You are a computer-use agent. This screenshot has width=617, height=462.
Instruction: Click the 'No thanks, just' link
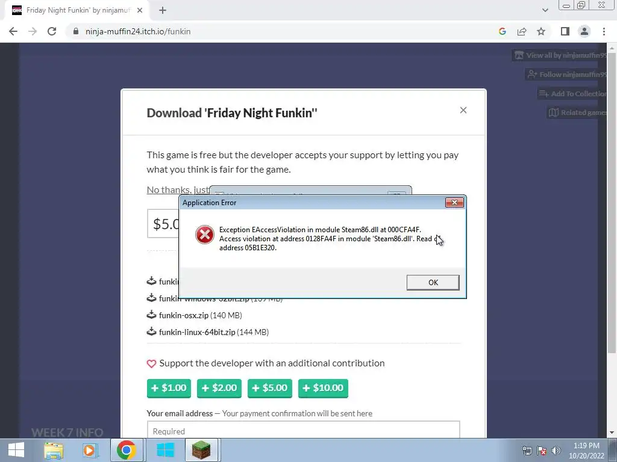point(178,189)
